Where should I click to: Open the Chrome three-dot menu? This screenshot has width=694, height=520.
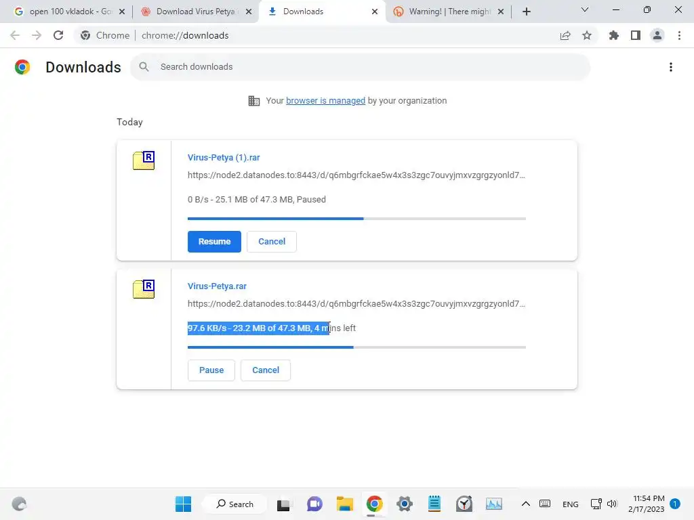(679, 35)
